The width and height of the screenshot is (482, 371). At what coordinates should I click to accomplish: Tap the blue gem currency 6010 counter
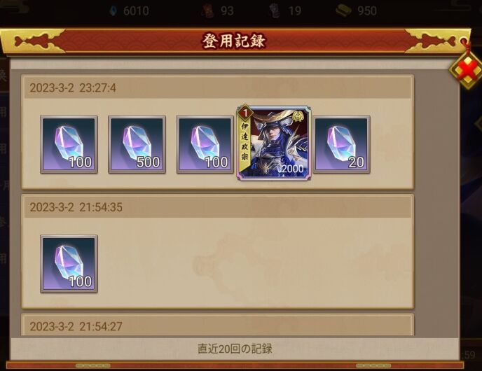[129, 11]
